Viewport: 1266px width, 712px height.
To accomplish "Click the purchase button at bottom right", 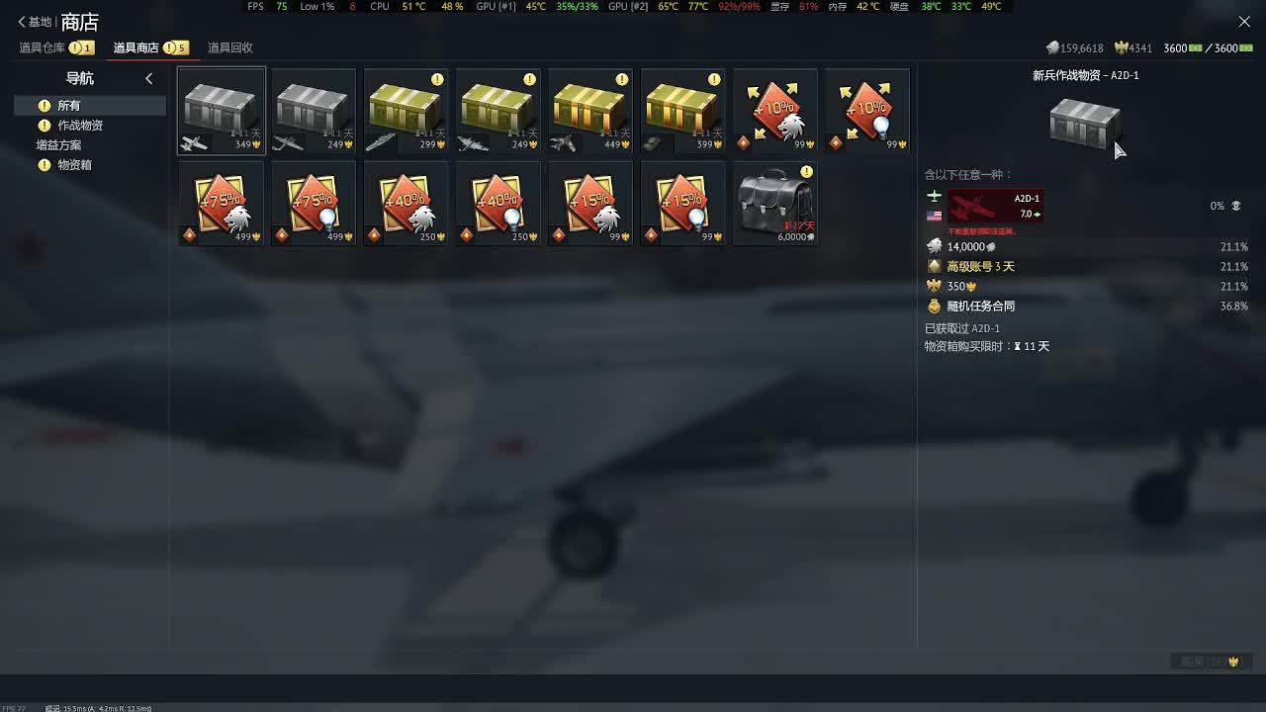I will coord(1211,662).
